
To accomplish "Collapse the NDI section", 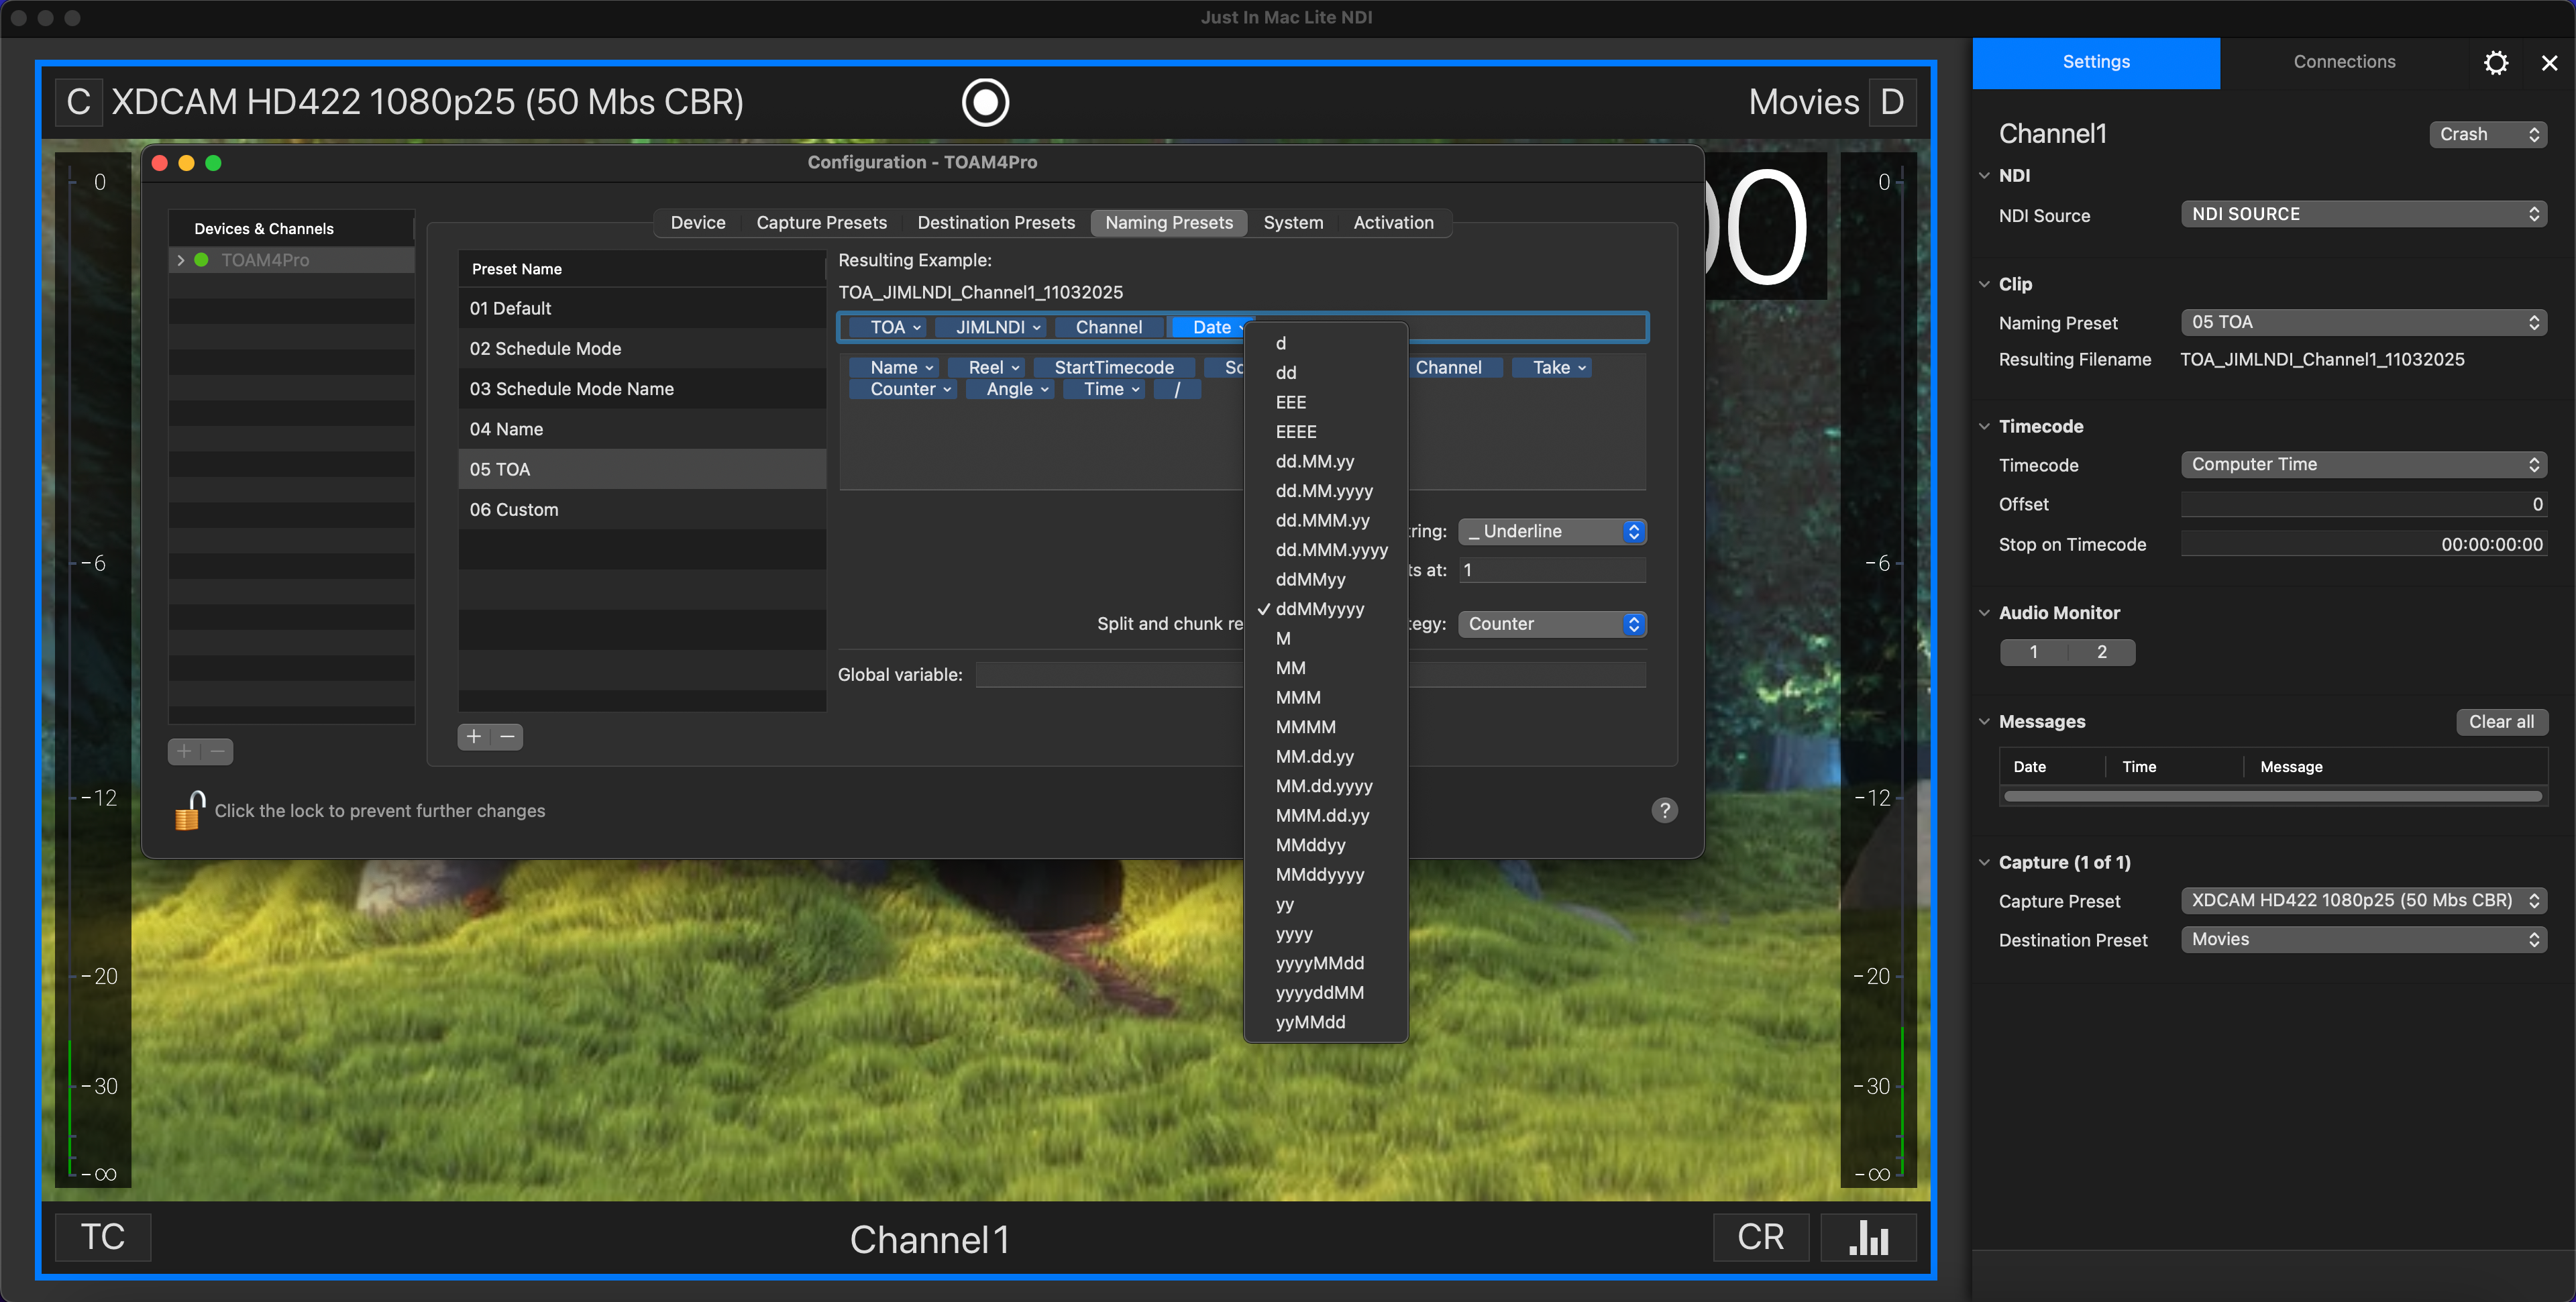I will pyautogui.click(x=1984, y=175).
